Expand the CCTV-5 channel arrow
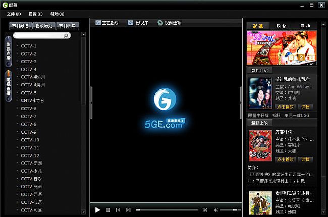 17,92
